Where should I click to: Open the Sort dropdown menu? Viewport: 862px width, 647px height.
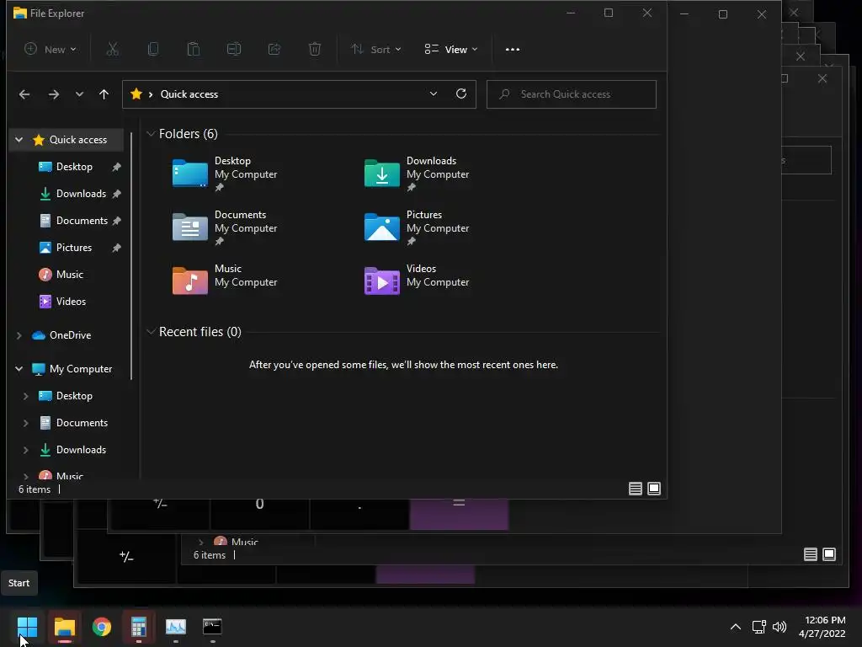pyautogui.click(x=376, y=50)
